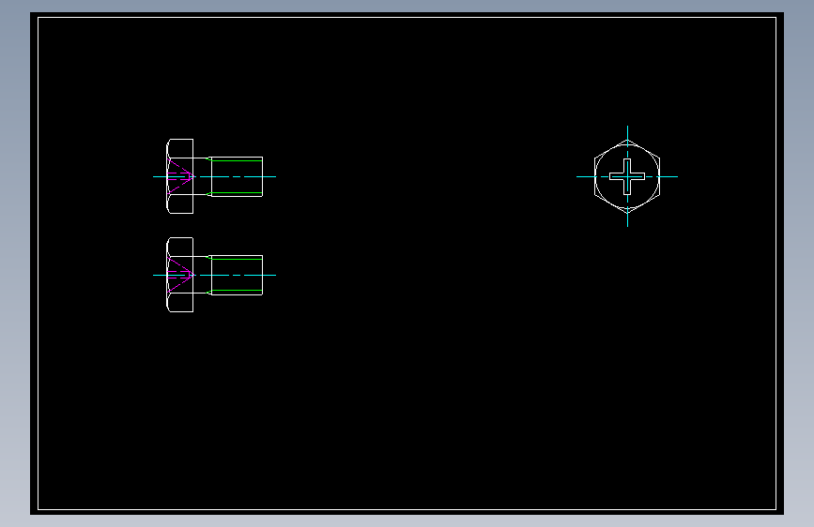The image size is (814, 527).
Task: Select the upper bolt side view drawing
Action: (214, 176)
